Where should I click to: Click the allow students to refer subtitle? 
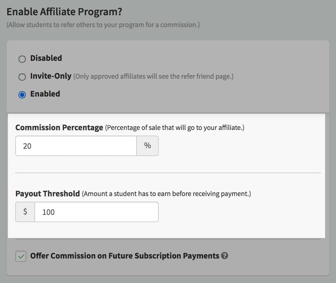pos(103,25)
